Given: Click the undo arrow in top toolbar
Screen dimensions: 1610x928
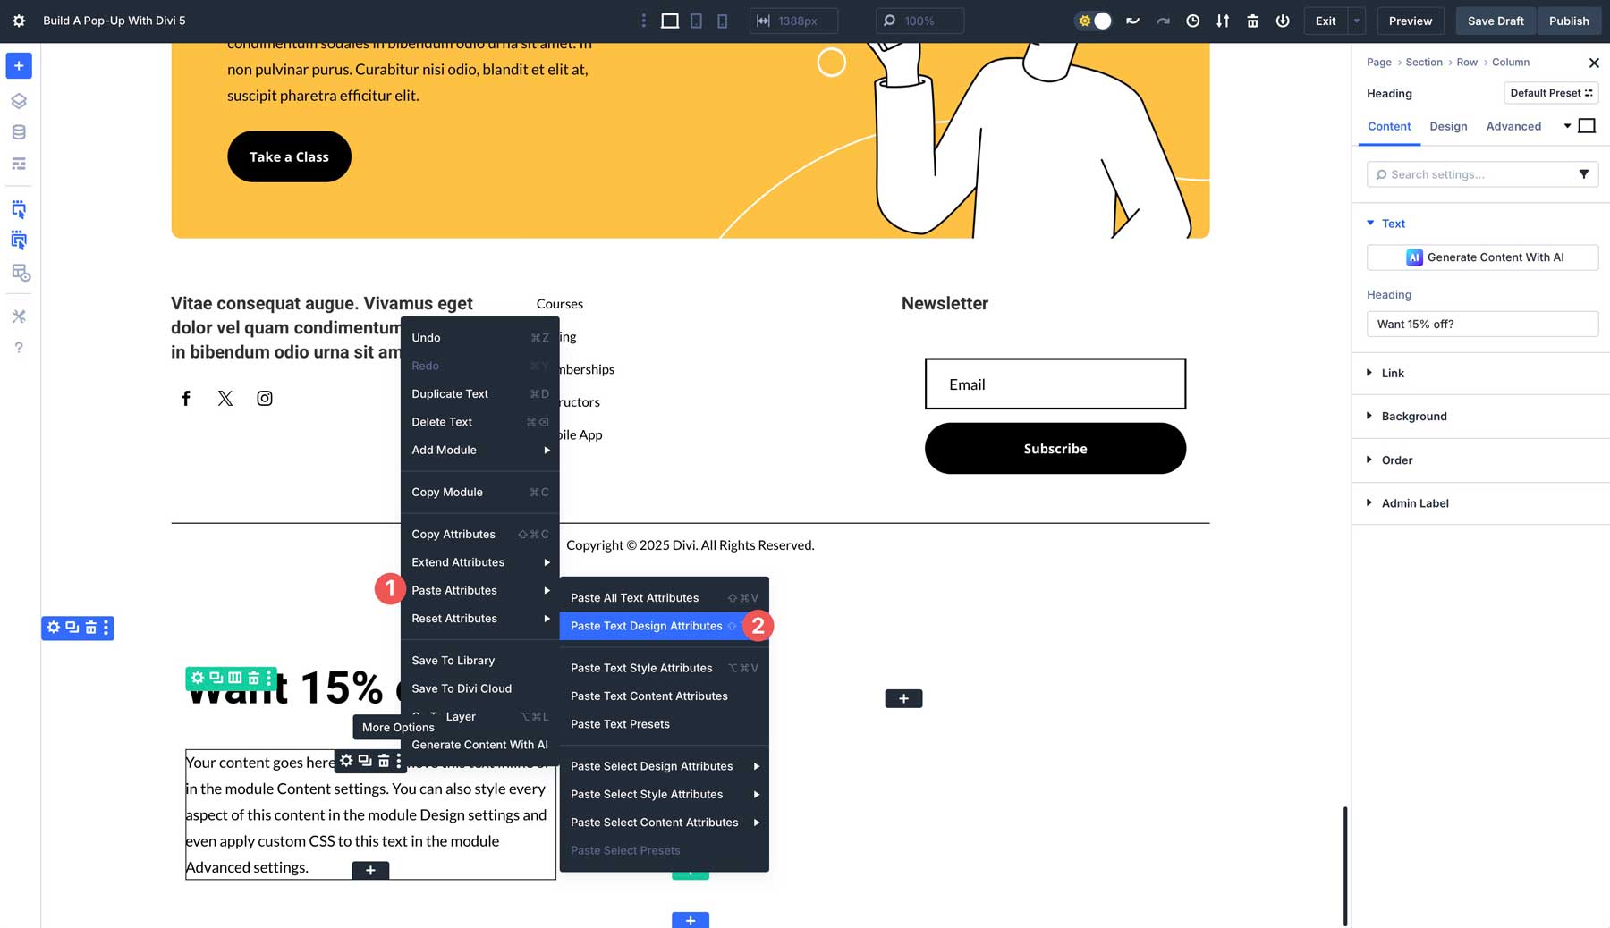Looking at the screenshot, I should pos(1132,20).
